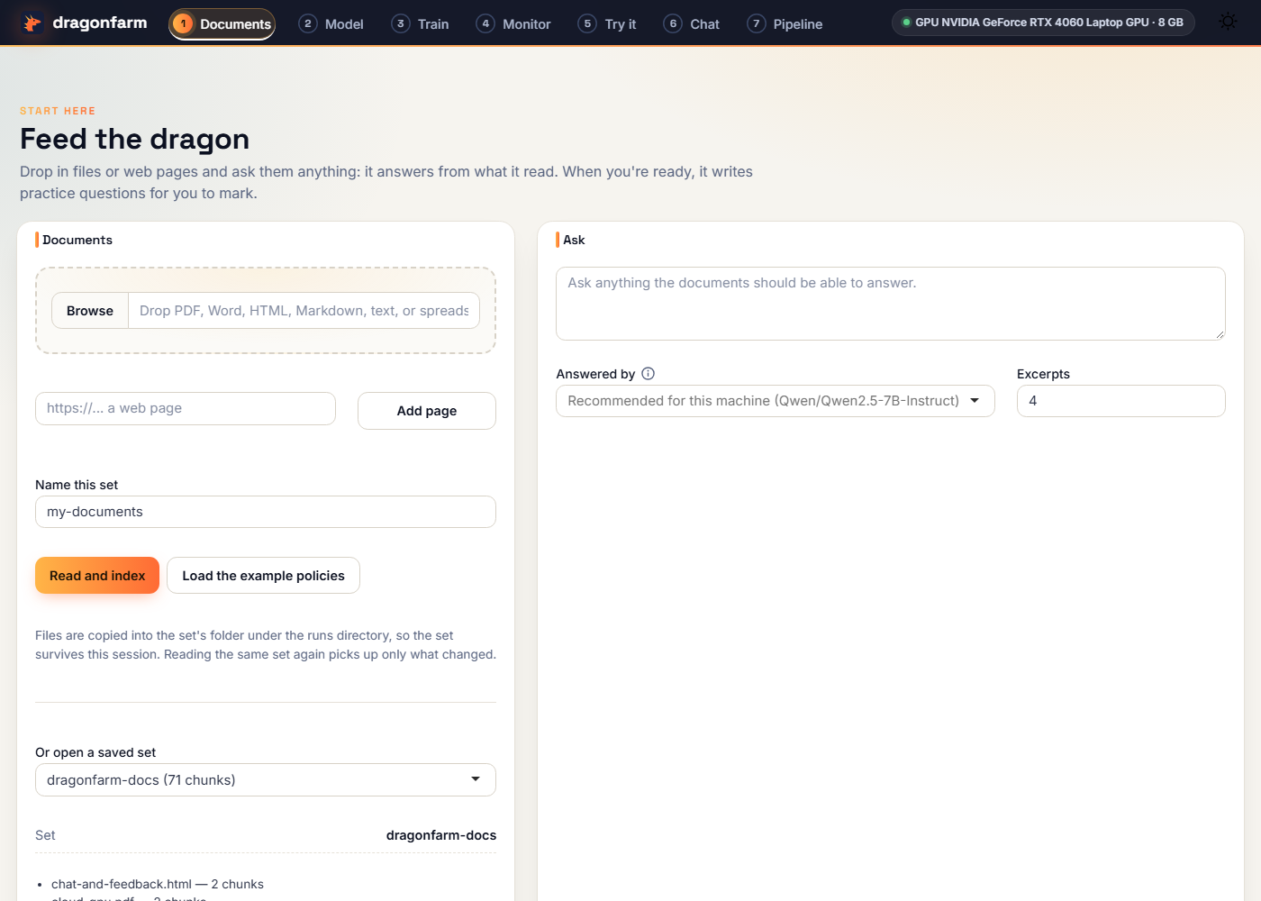The height and width of the screenshot is (901, 1261).
Task: Click the Excerpts number field
Action: (x=1121, y=401)
